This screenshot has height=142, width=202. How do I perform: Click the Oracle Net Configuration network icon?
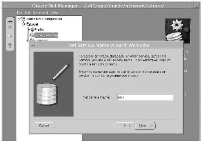coord(23,19)
